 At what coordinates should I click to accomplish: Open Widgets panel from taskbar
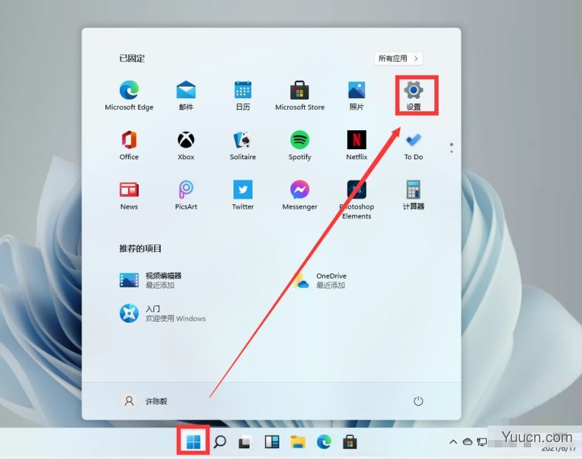(x=271, y=442)
